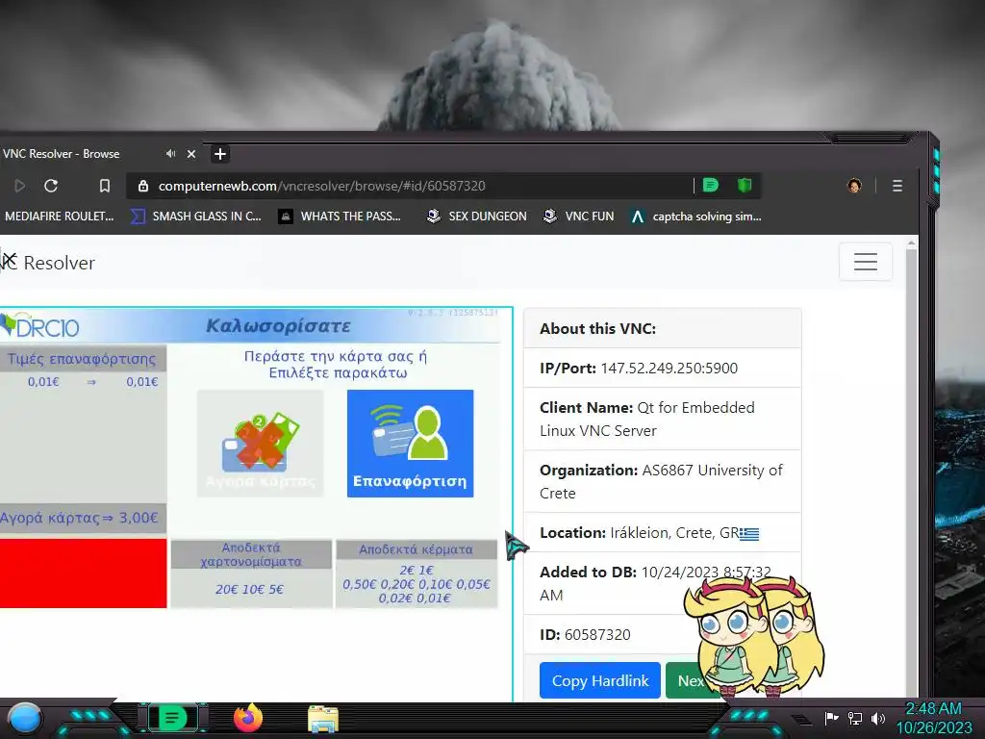Screen dimensions: 985x739
Task: Open File Explorer from the taskbar
Action: (323, 719)
